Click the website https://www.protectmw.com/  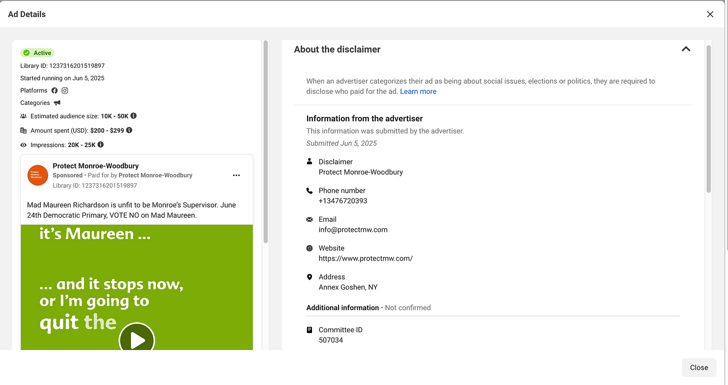point(365,259)
